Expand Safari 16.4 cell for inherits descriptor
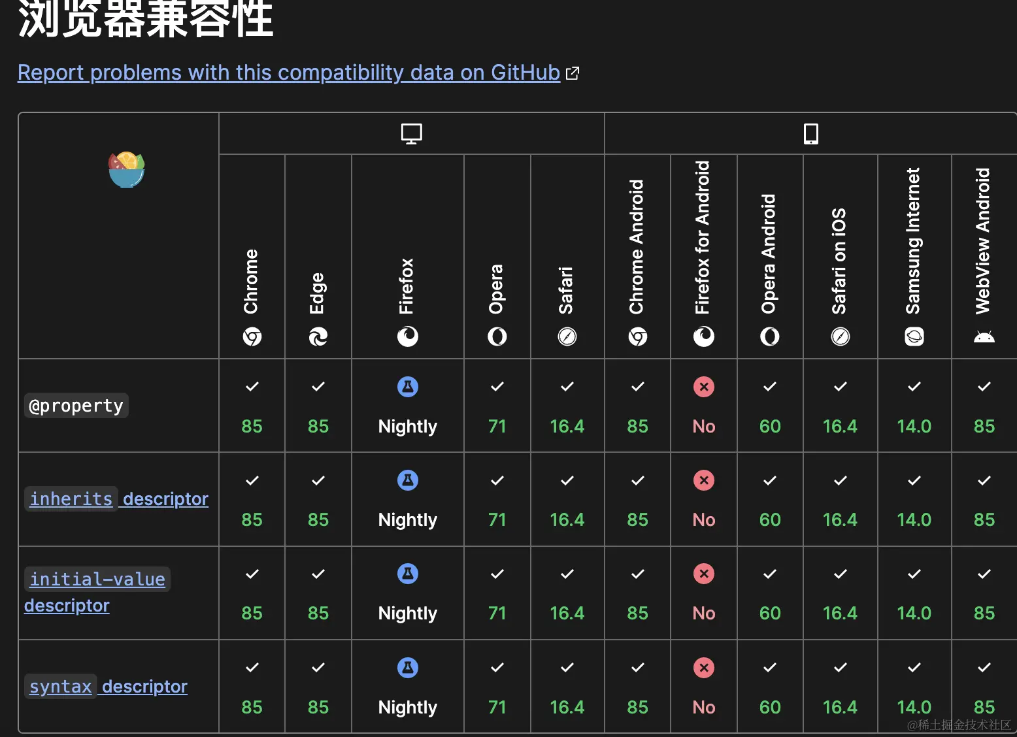This screenshot has height=737, width=1017. point(567,499)
